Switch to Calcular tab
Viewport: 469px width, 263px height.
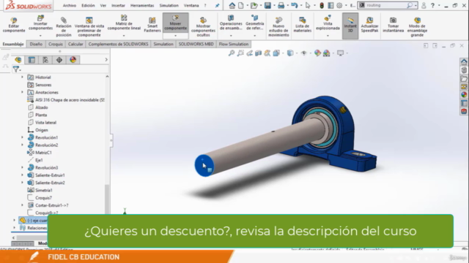75,44
